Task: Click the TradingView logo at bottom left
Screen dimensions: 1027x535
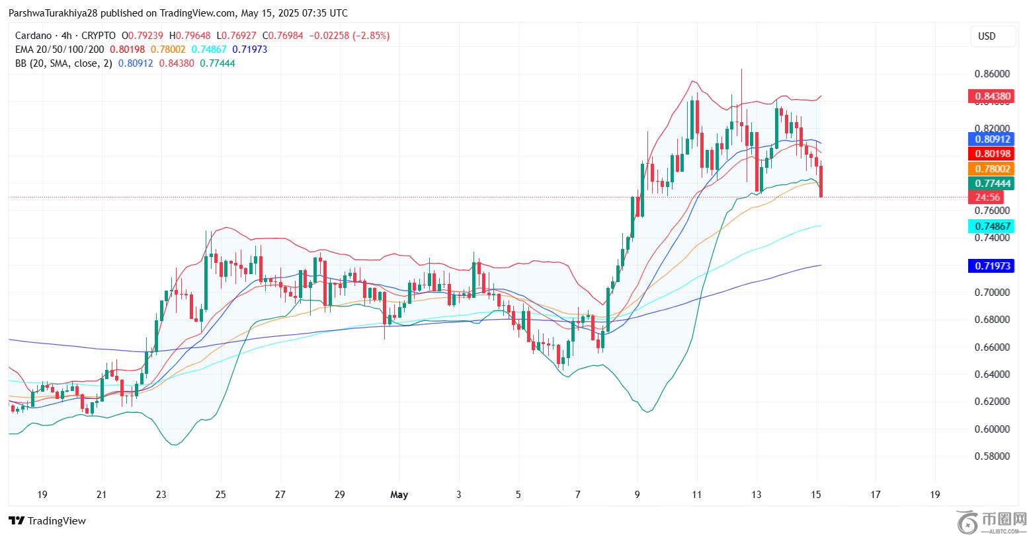Action: click(x=47, y=520)
